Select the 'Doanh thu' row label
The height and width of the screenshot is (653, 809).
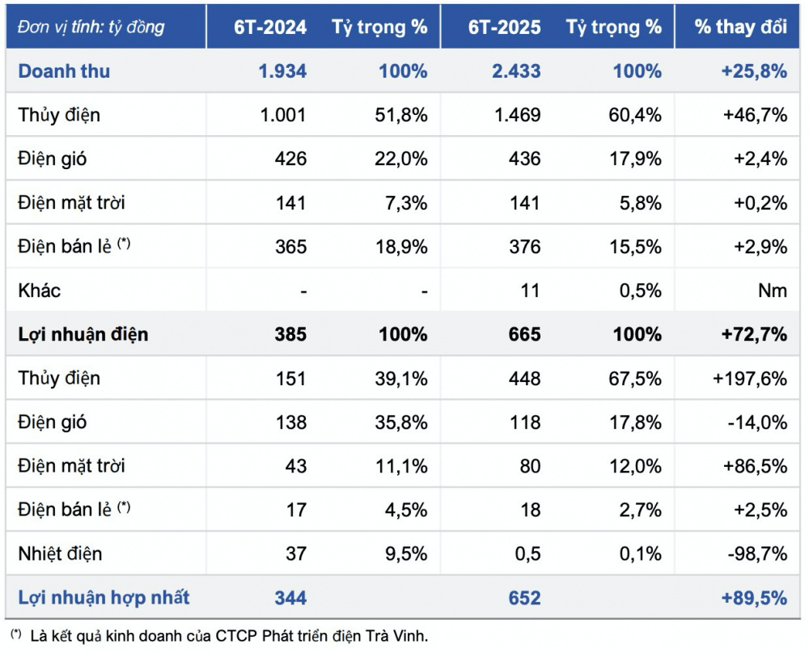pyautogui.click(x=64, y=71)
